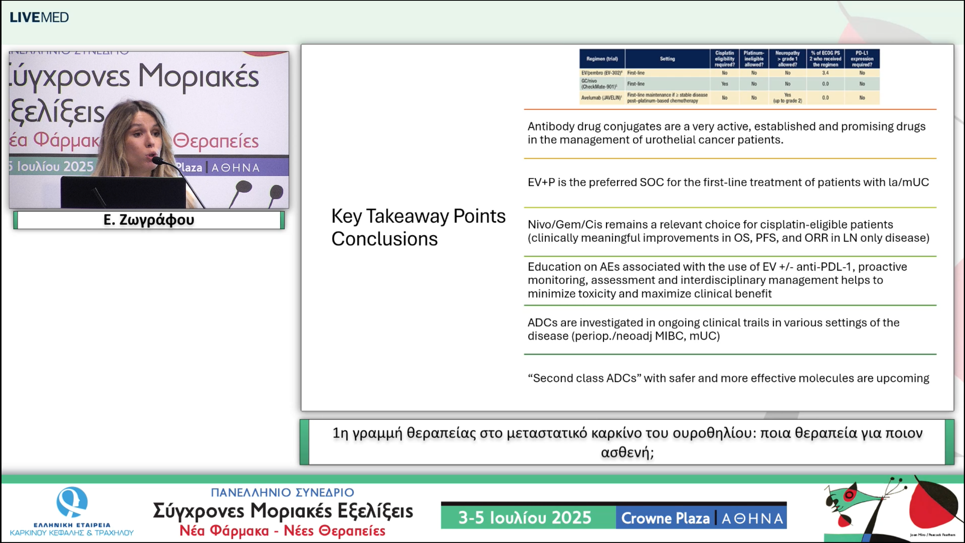Viewport: 965px width, 543px height.
Task: Click the EV/pembro (EV-302) table row
Action: click(729, 73)
